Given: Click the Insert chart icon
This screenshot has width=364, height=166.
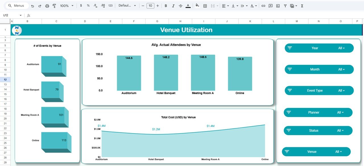Looking at the screenshot, I should coord(278,6).
